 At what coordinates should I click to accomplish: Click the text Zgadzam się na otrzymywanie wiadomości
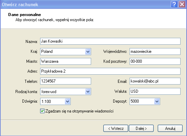tap(80, 111)
